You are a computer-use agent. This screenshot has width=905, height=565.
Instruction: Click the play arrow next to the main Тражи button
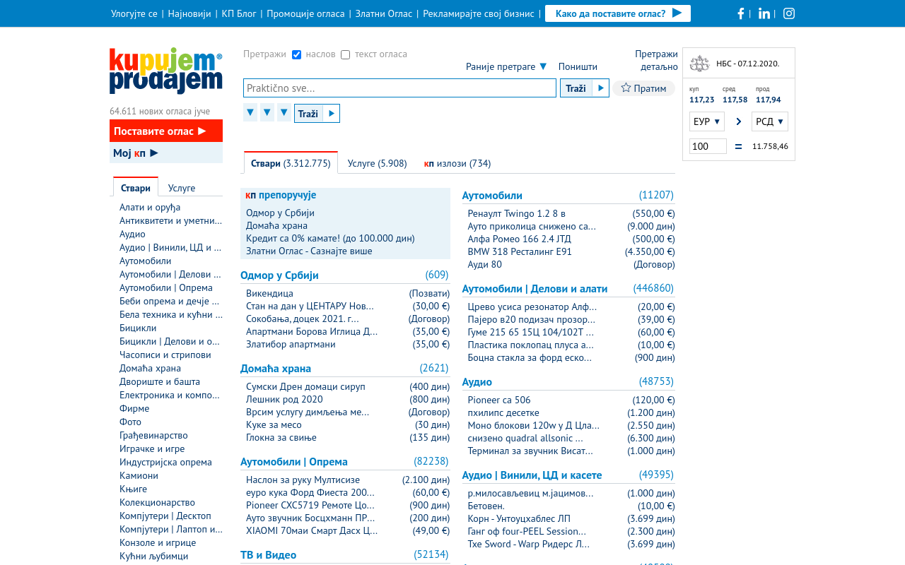pos(600,88)
